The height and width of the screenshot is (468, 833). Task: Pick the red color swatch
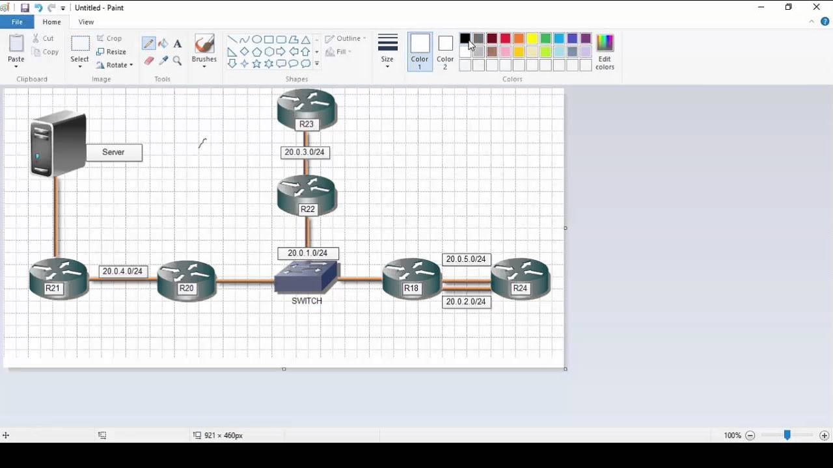point(506,38)
